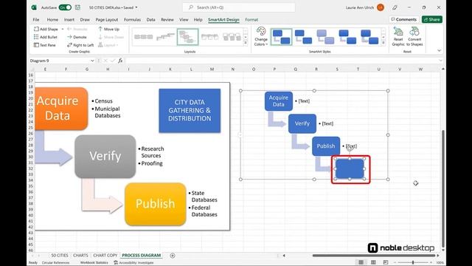472x266 pixels.
Task: Switch to Page Layout view icon
Action: pos(373,262)
